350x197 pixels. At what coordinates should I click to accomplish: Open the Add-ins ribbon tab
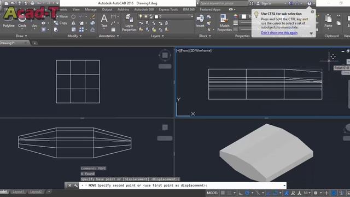(123, 9)
